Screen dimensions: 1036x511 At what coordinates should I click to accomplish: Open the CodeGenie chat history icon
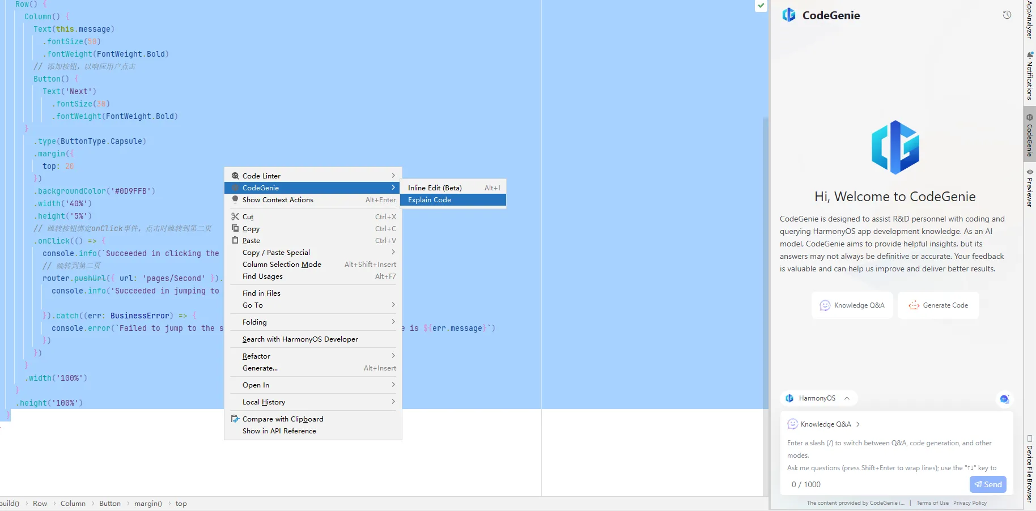[x=1007, y=15]
